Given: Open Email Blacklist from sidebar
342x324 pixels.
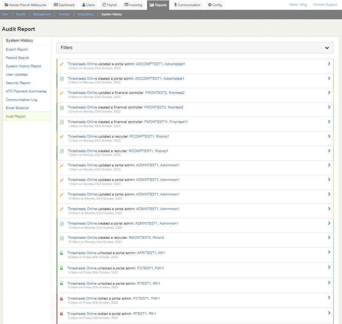Looking at the screenshot, I should click(17, 108).
